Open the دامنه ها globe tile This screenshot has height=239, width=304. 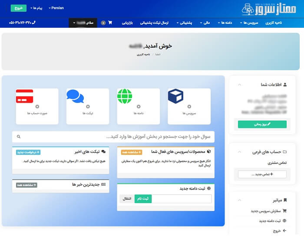pyautogui.click(x=139, y=106)
